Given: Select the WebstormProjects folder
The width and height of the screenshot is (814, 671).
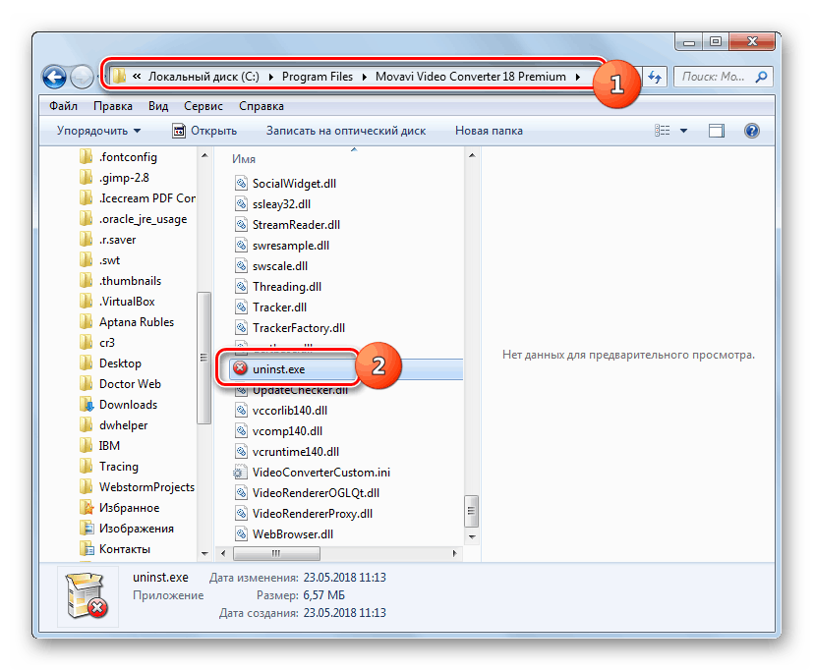Looking at the screenshot, I should tap(146, 486).
